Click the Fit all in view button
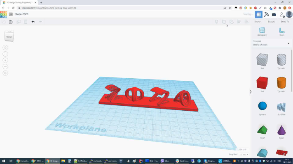 [x=5, y=54]
